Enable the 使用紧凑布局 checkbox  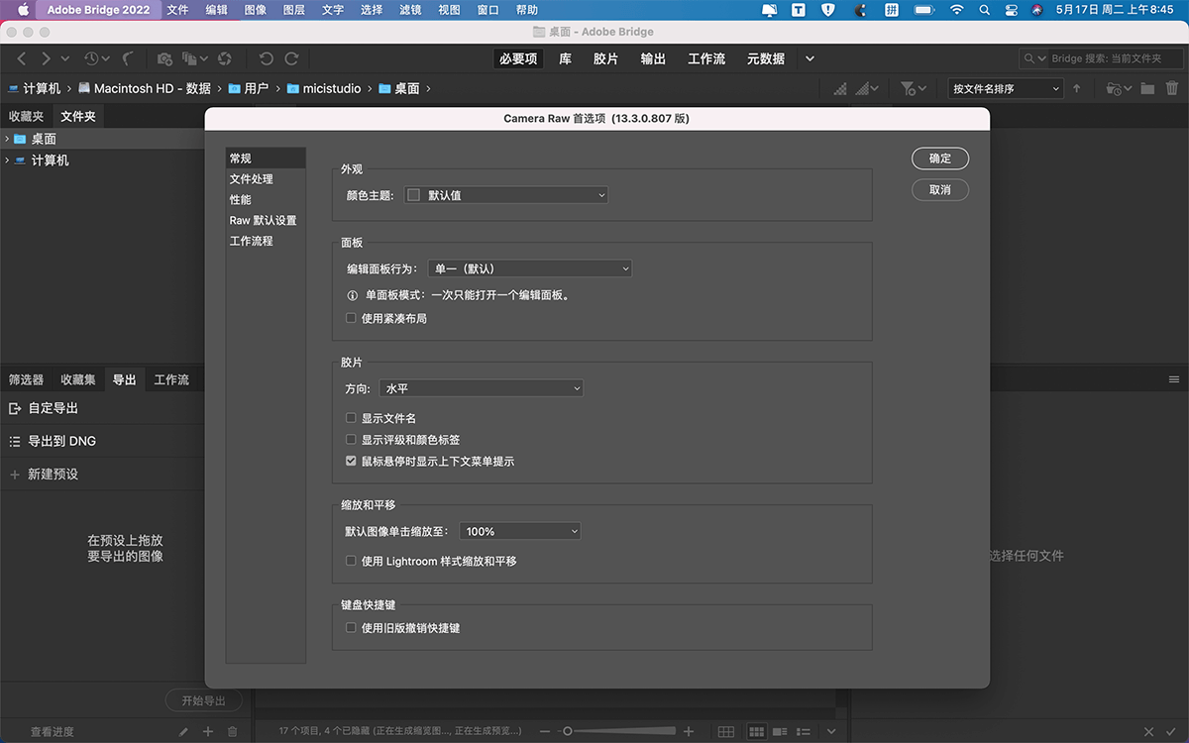pyautogui.click(x=351, y=318)
